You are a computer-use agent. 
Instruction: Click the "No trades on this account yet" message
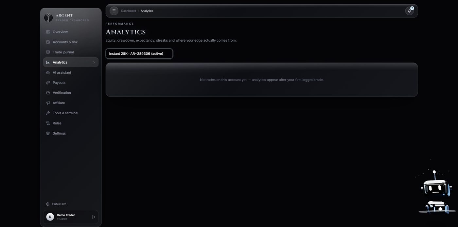[x=262, y=80]
